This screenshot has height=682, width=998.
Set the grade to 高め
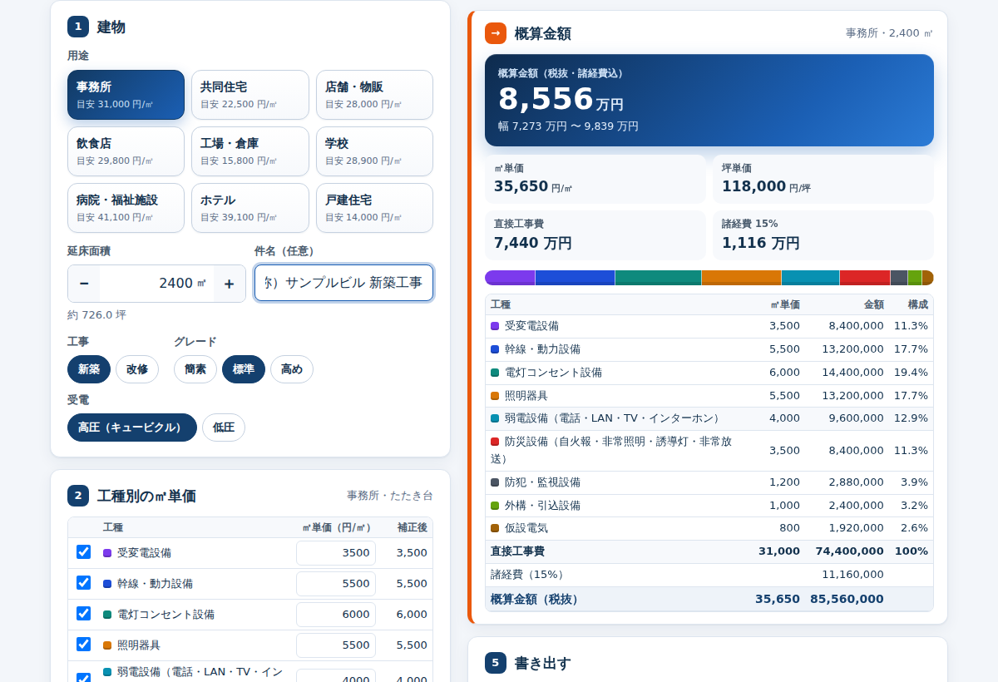coord(292,369)
